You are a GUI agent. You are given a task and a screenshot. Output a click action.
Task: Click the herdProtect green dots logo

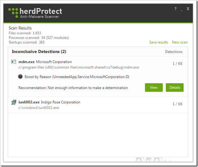(13, 13)
